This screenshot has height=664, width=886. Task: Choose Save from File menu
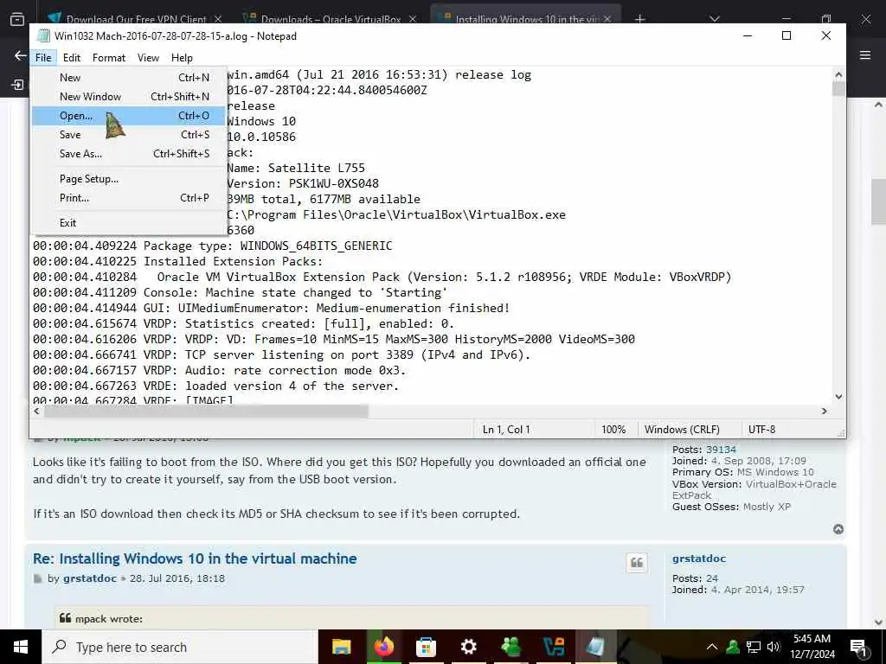point(129,135)
